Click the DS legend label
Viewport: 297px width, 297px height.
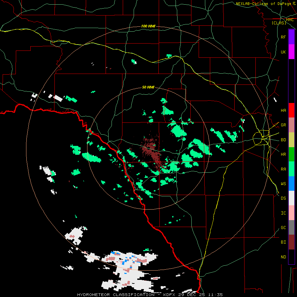[x=283, y=198]
